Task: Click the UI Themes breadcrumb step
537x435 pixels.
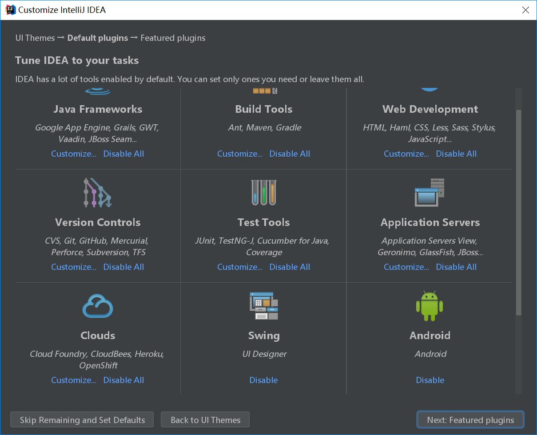Action: tap(35, 38)
